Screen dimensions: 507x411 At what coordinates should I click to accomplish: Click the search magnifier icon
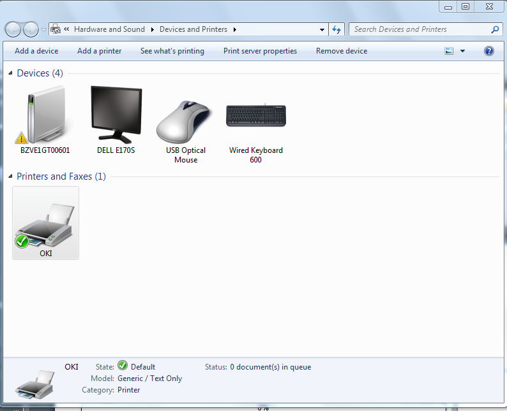[495, 29]
